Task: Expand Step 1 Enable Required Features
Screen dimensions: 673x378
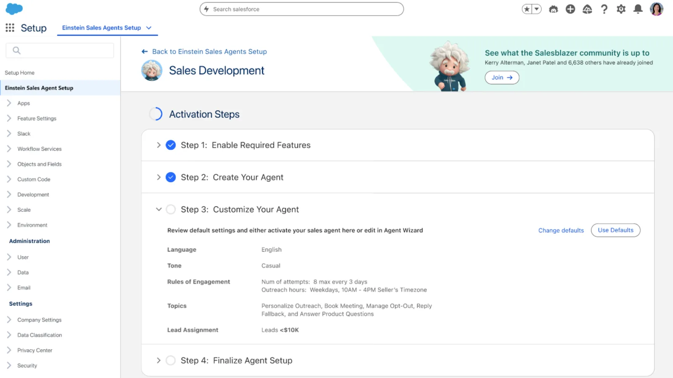Action: tap(159, 145)
